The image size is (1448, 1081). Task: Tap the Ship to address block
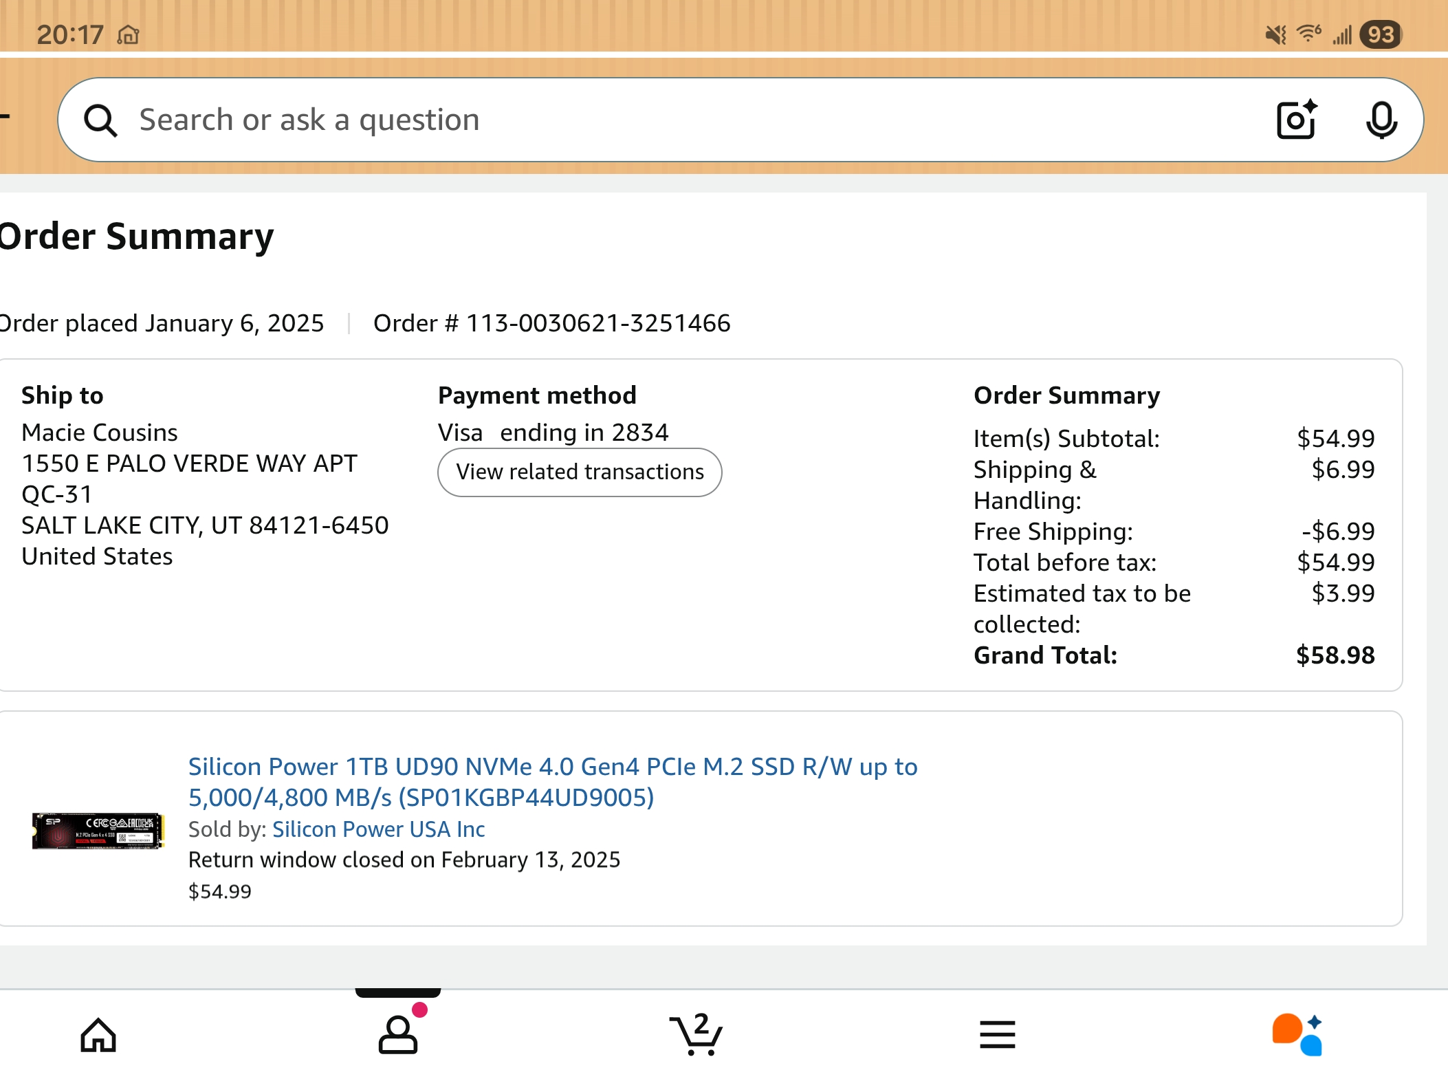click(x=205, y=494)
